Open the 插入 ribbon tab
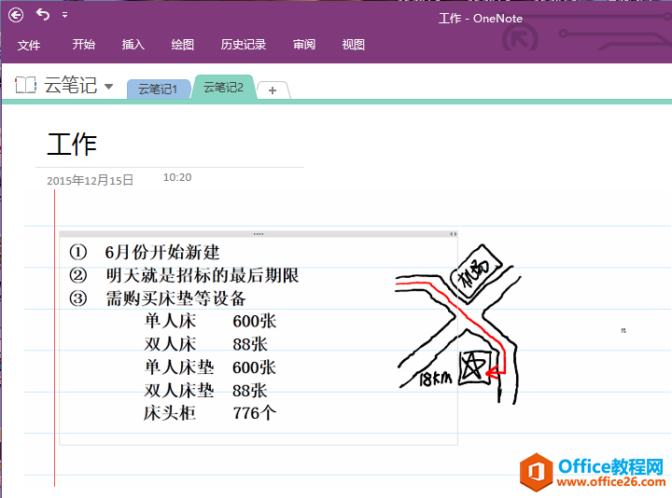This screenshot has height=498, width=672. click(133, 45)
